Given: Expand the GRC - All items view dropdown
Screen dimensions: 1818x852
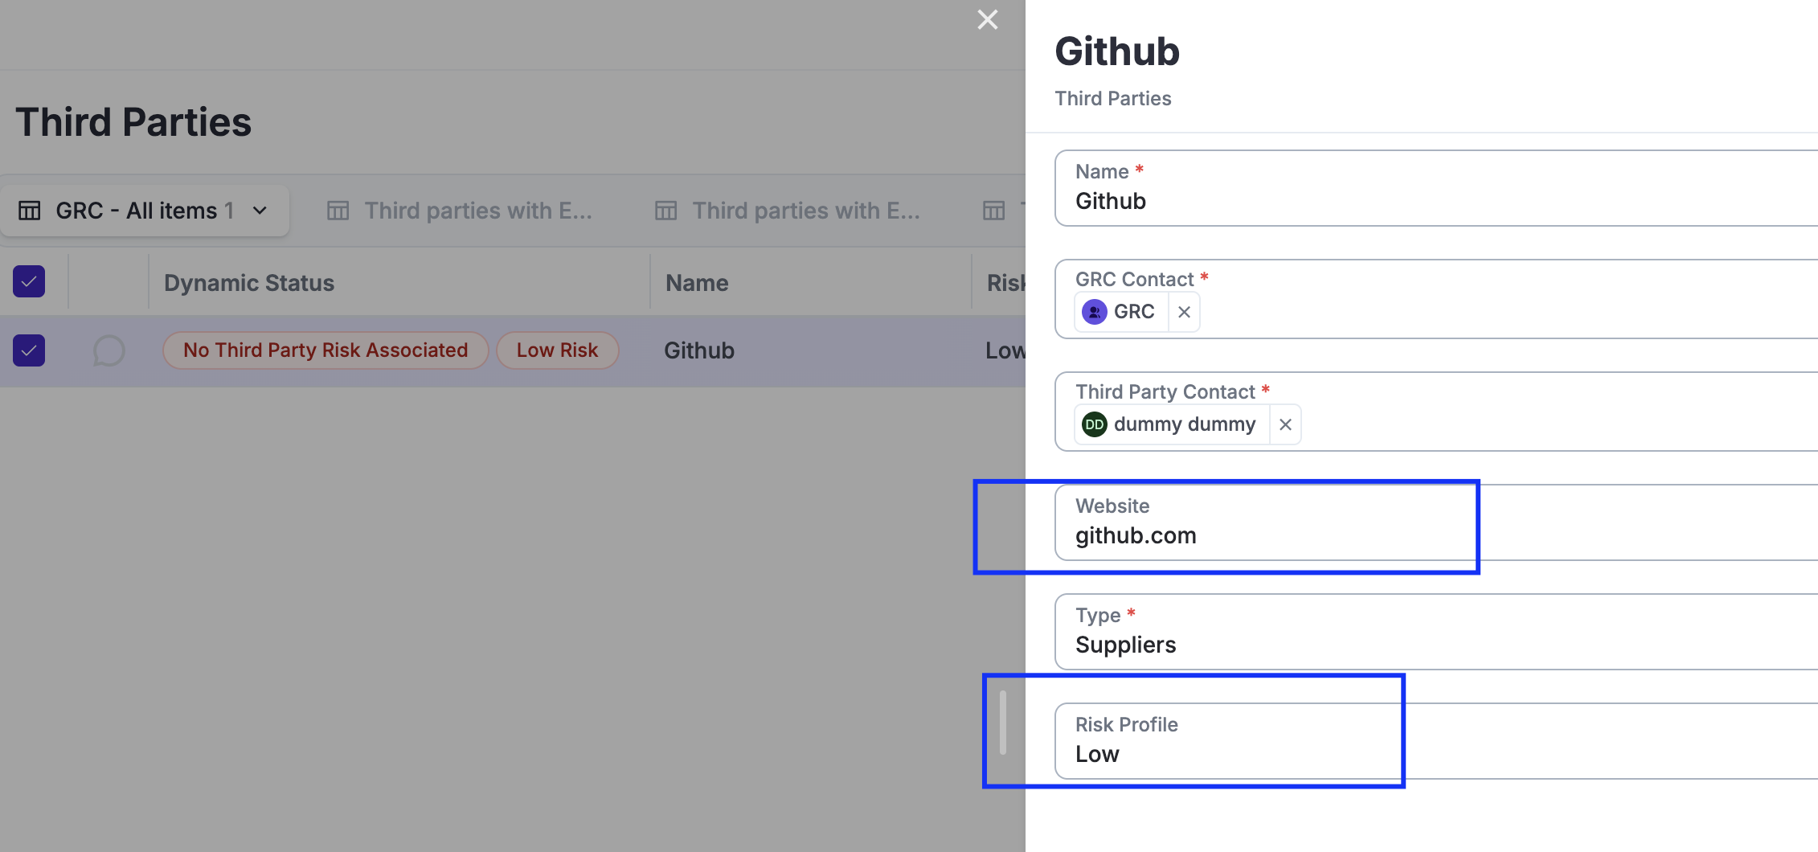Looking at the screenshot, I should pyautogui.click(x=260, y=211).
